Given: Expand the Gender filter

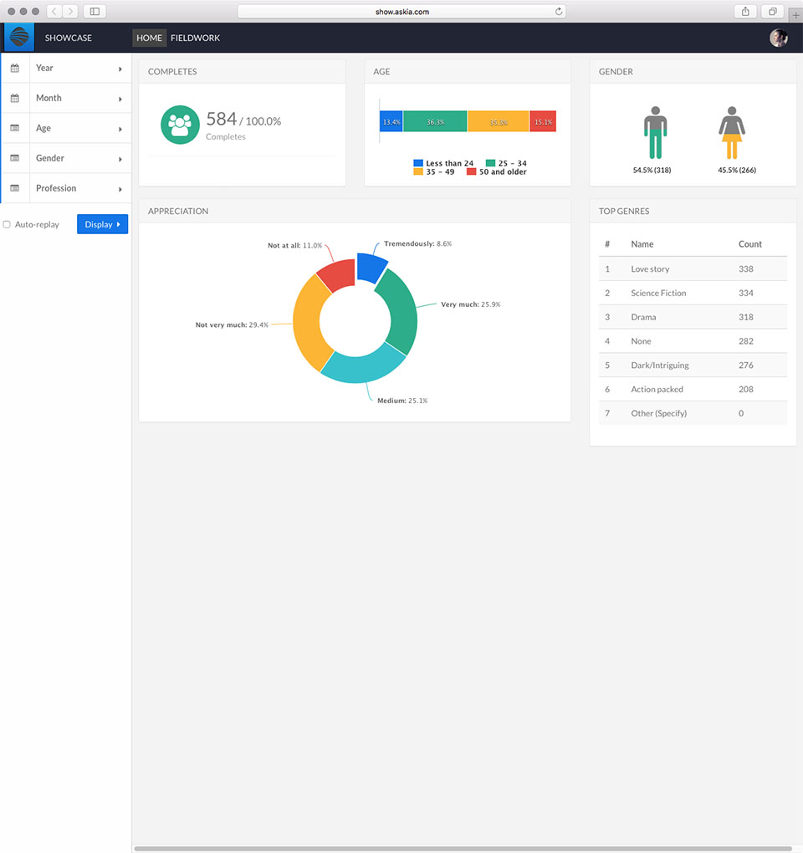Looking at the screenshot, I should click(x=66, y=158).
